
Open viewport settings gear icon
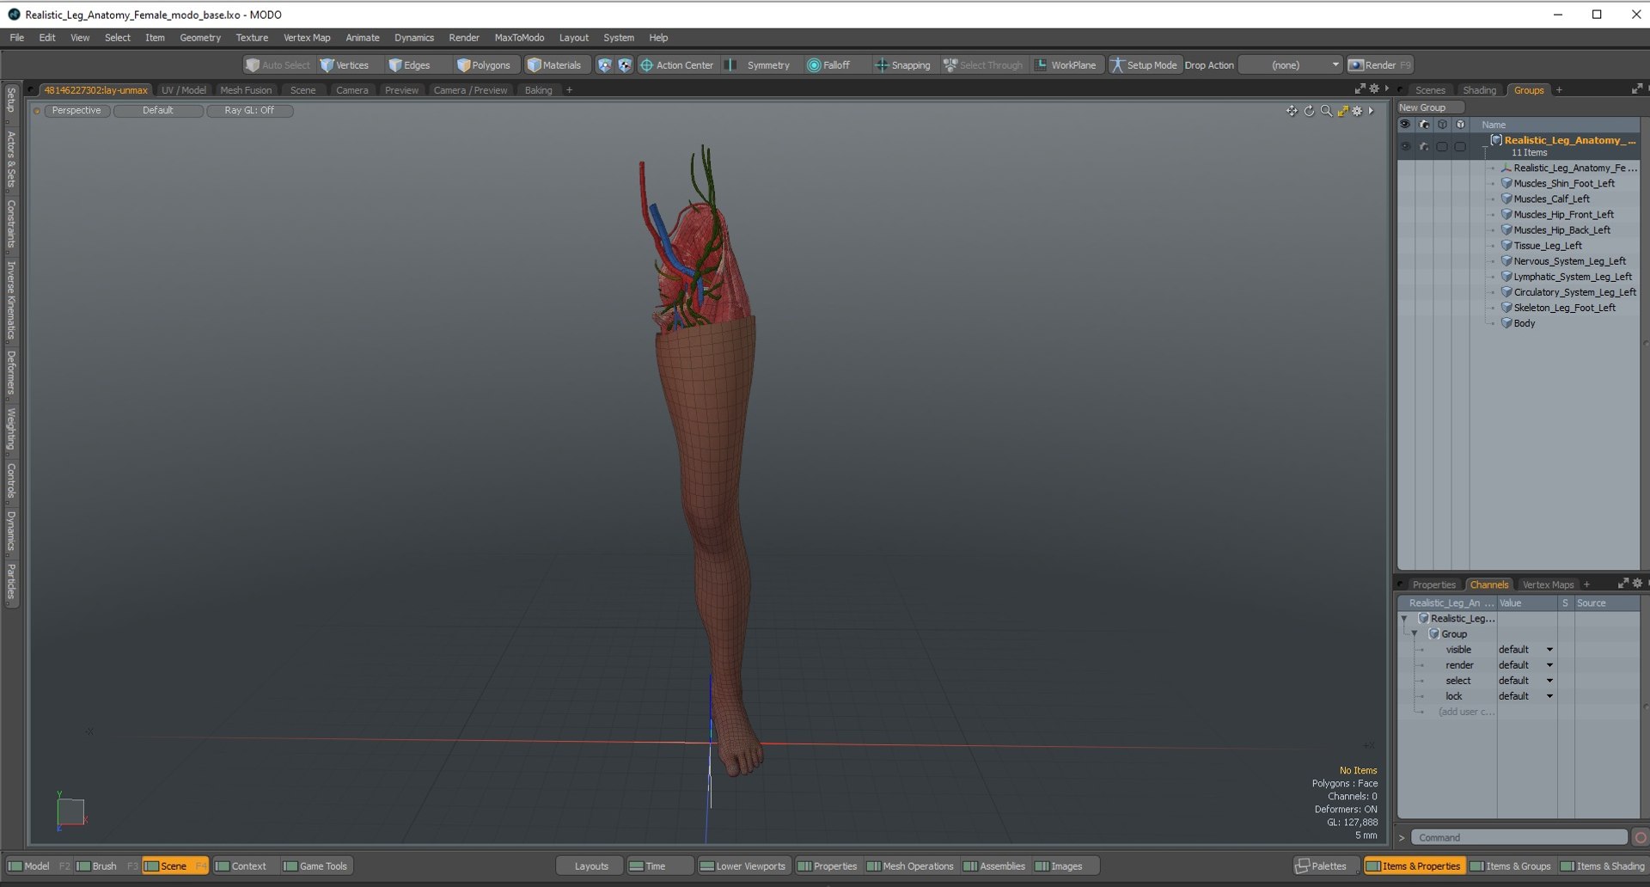tap(1358, 111)
